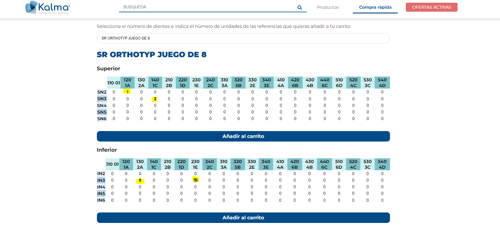Click Superior column header 110 01
Image resolution: width=500 pixels, height=231 pixels.
pos(114,83)
